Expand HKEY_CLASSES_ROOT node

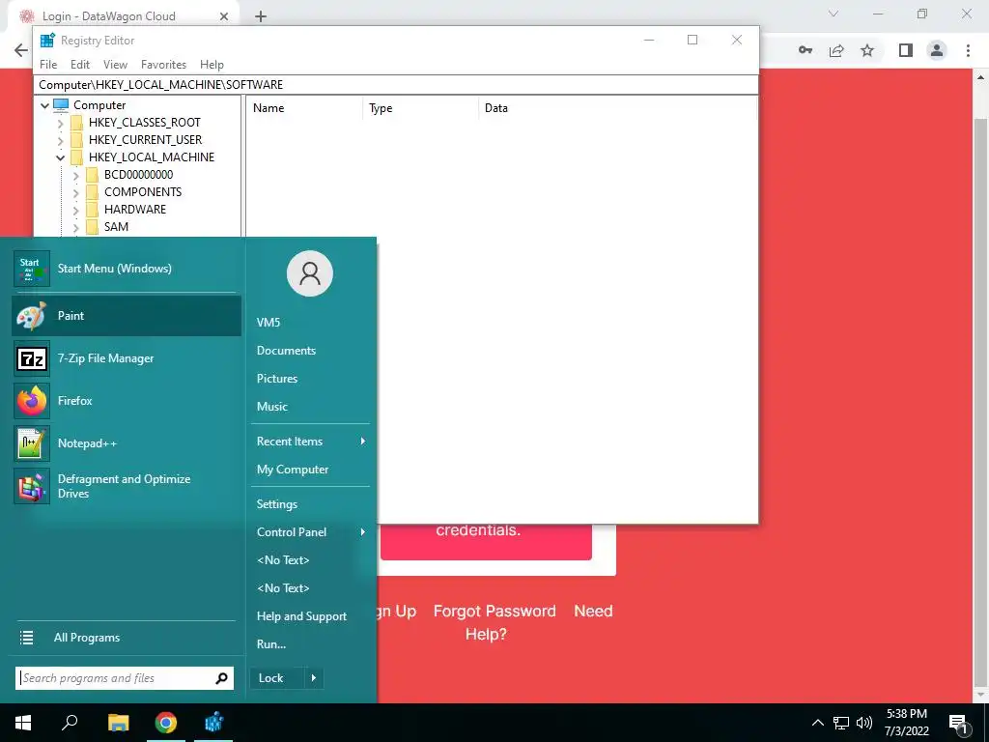pyautogui.click(x=61, y=123)
